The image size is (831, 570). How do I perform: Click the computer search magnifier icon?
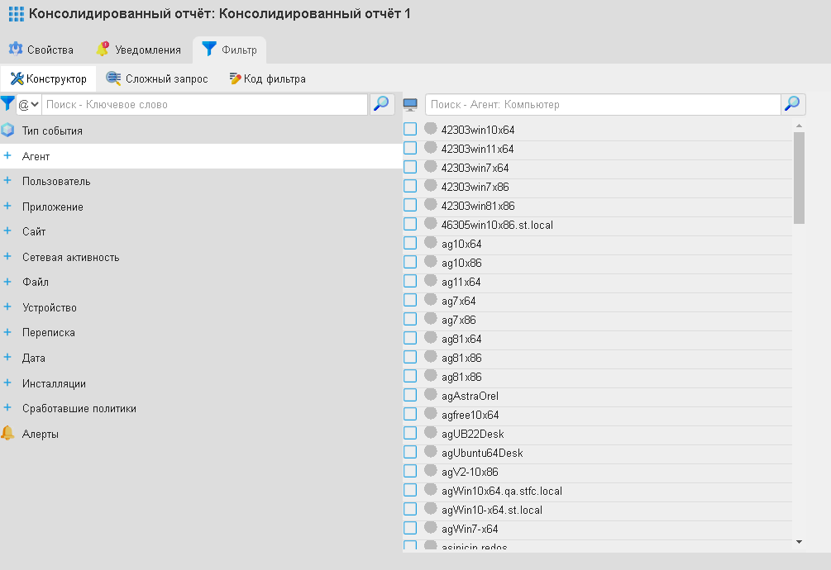point(792,104)
